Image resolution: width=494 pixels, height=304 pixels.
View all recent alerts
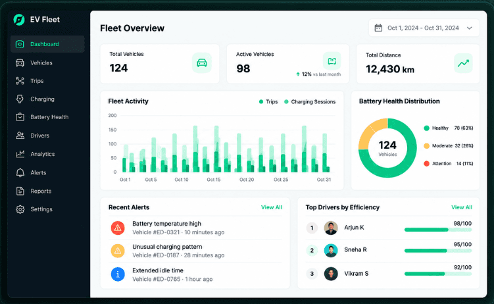click(x=271, y=207)
